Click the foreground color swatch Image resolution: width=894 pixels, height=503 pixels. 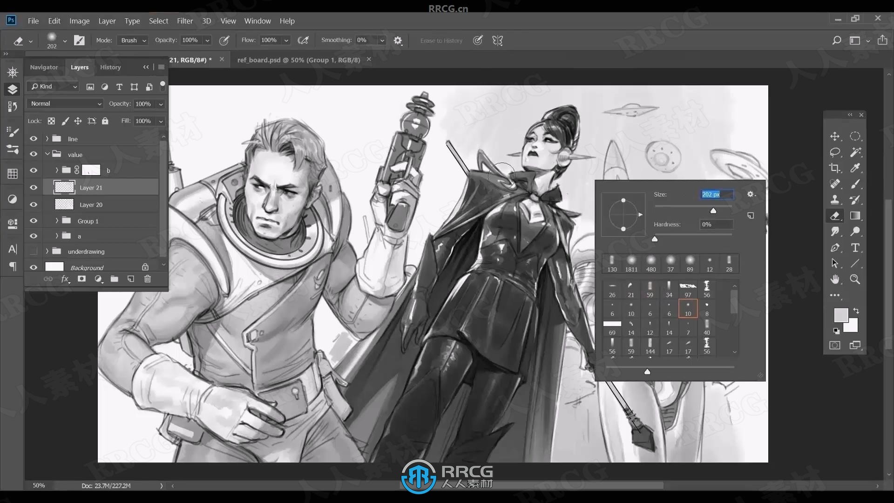[x=840, y=315]
